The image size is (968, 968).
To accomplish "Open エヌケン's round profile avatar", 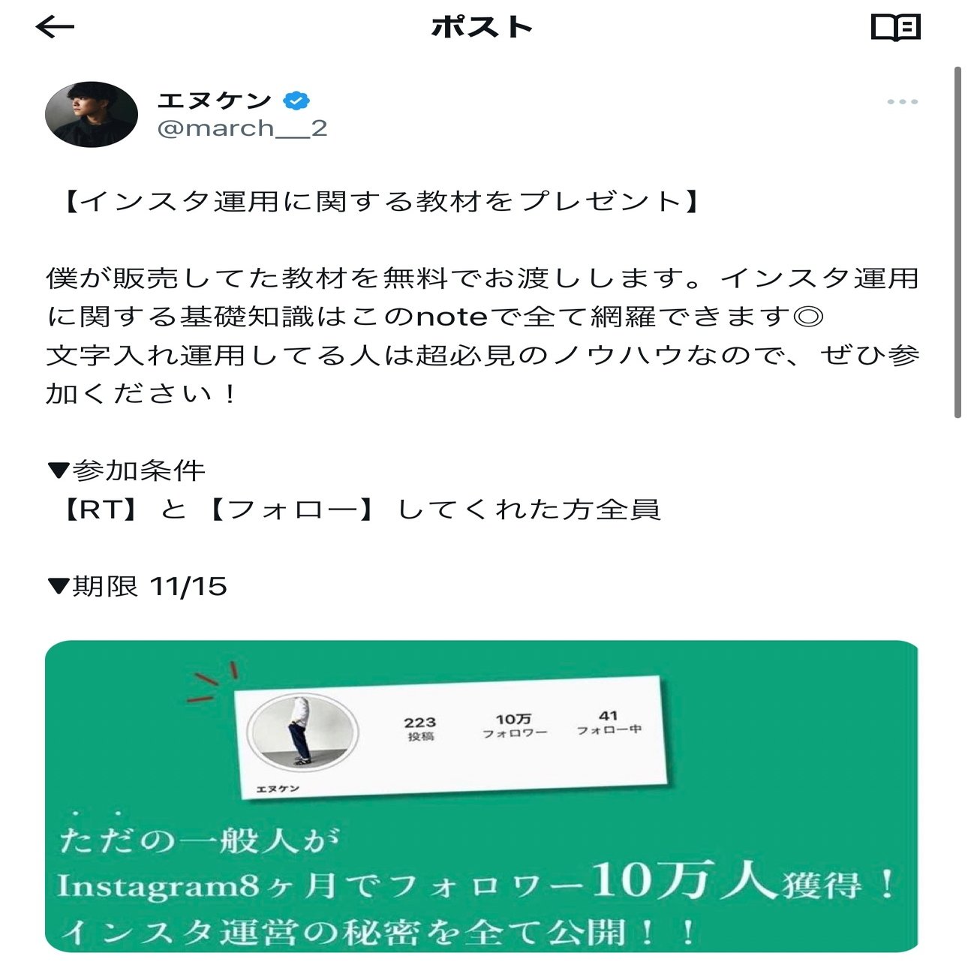I will 92,114.
